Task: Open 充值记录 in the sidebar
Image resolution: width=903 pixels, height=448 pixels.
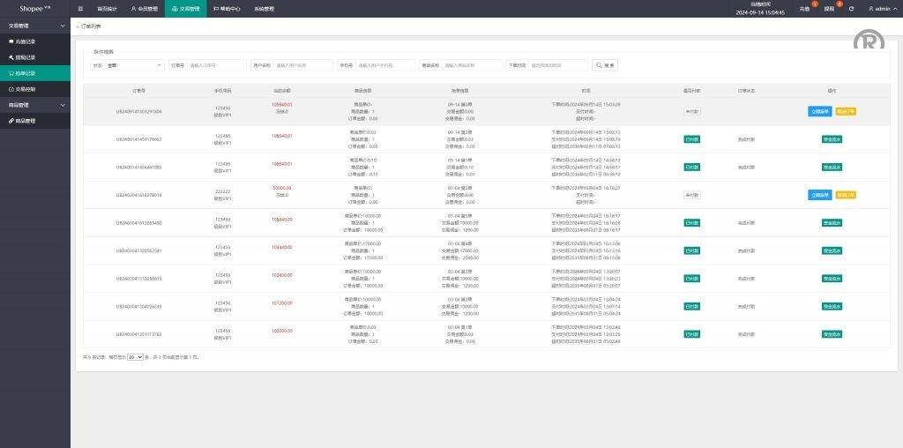Action: coord(25,41)
